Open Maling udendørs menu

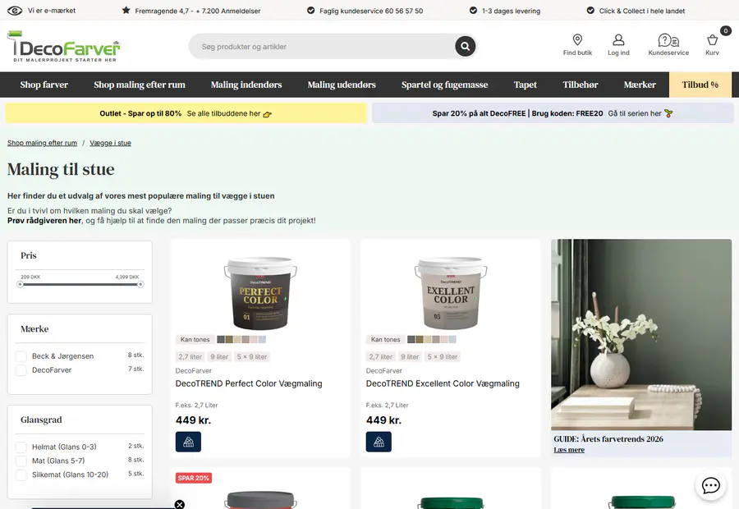(342, 85)
